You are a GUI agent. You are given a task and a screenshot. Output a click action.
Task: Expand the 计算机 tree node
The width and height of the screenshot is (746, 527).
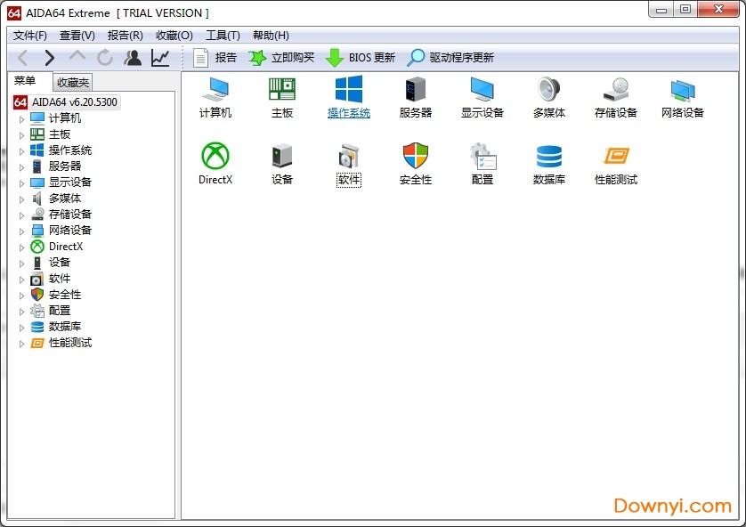pyautogui.click(x=22, y=118)
